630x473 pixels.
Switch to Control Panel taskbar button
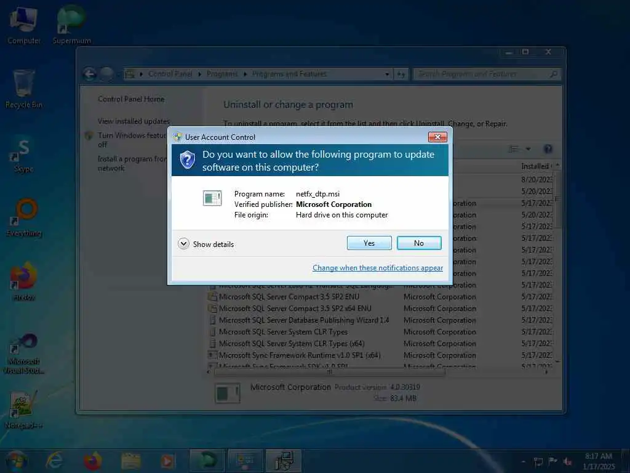245,461
